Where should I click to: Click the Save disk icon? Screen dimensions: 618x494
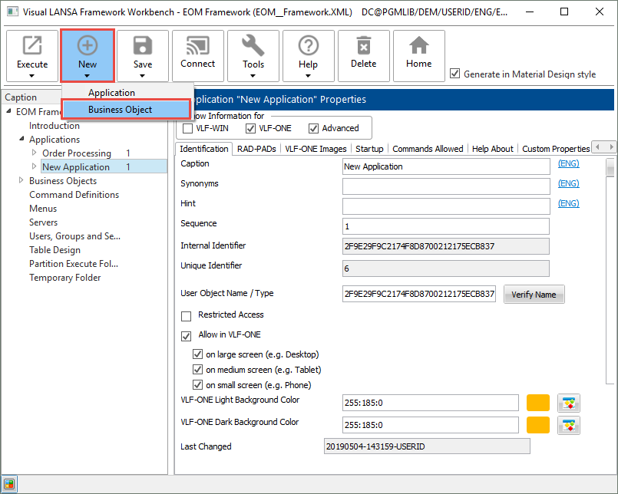pyautogui.click(x=143, y=48)
